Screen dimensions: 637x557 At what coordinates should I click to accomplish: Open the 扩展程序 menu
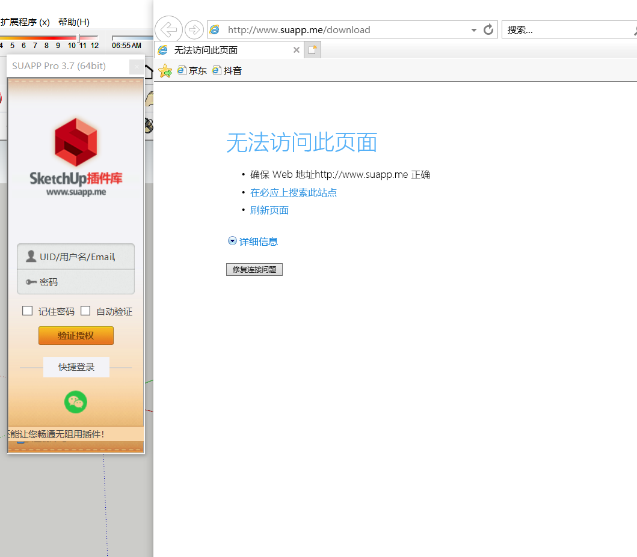(x=25, y=22)
